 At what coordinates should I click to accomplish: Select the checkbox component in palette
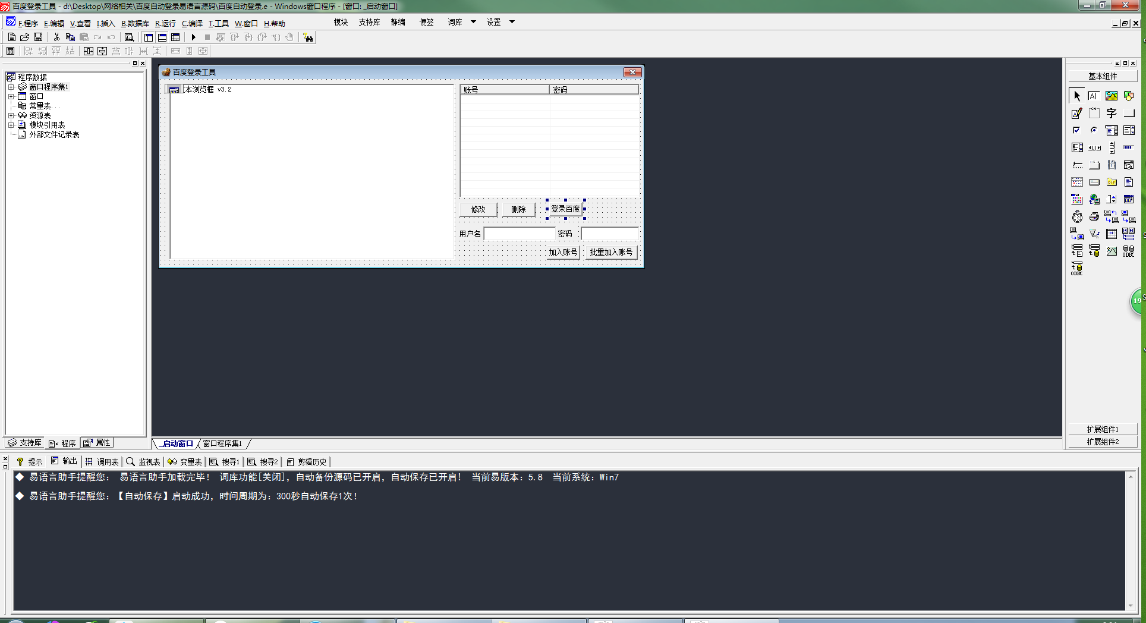[x=1076, y=130]
